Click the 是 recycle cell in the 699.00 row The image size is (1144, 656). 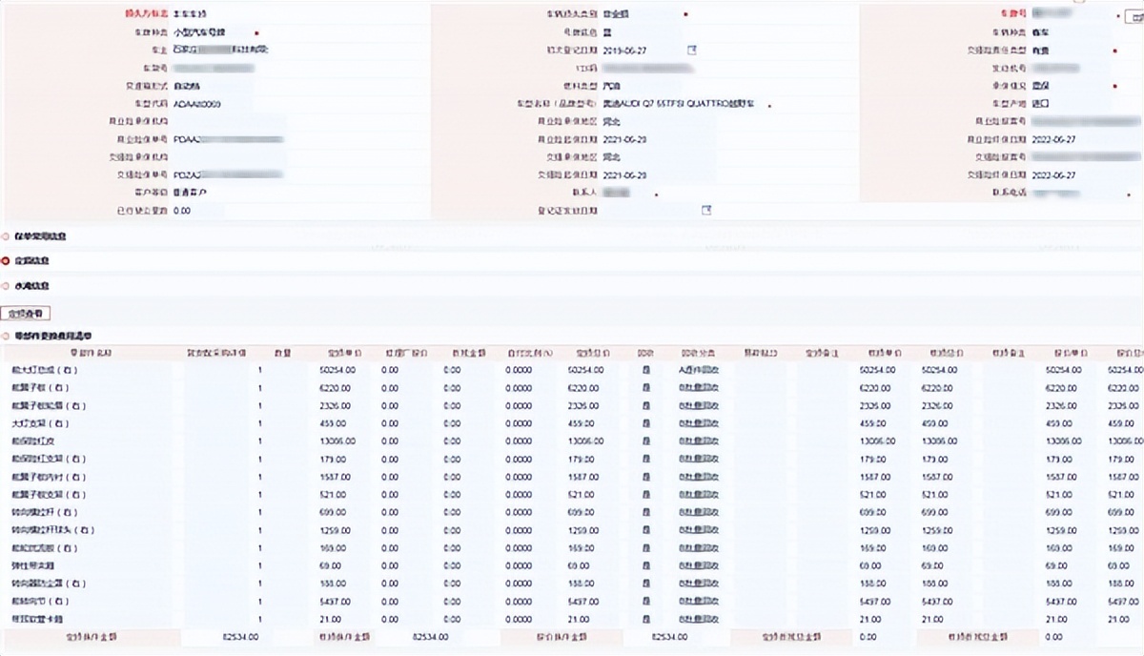click(645, 512)
